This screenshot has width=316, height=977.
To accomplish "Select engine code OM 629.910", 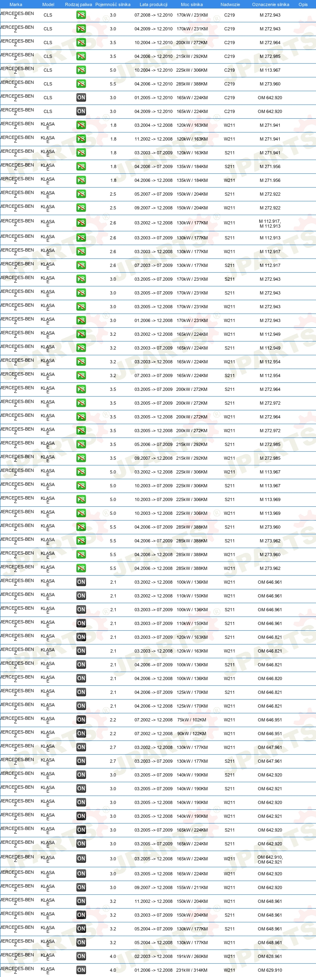I will (x=270, y=970).
